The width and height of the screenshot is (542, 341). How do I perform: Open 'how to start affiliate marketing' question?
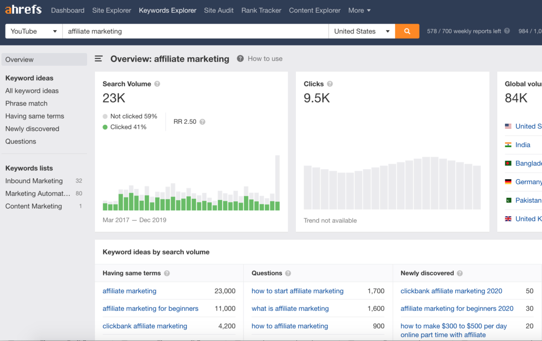click(x=298, y=291)
